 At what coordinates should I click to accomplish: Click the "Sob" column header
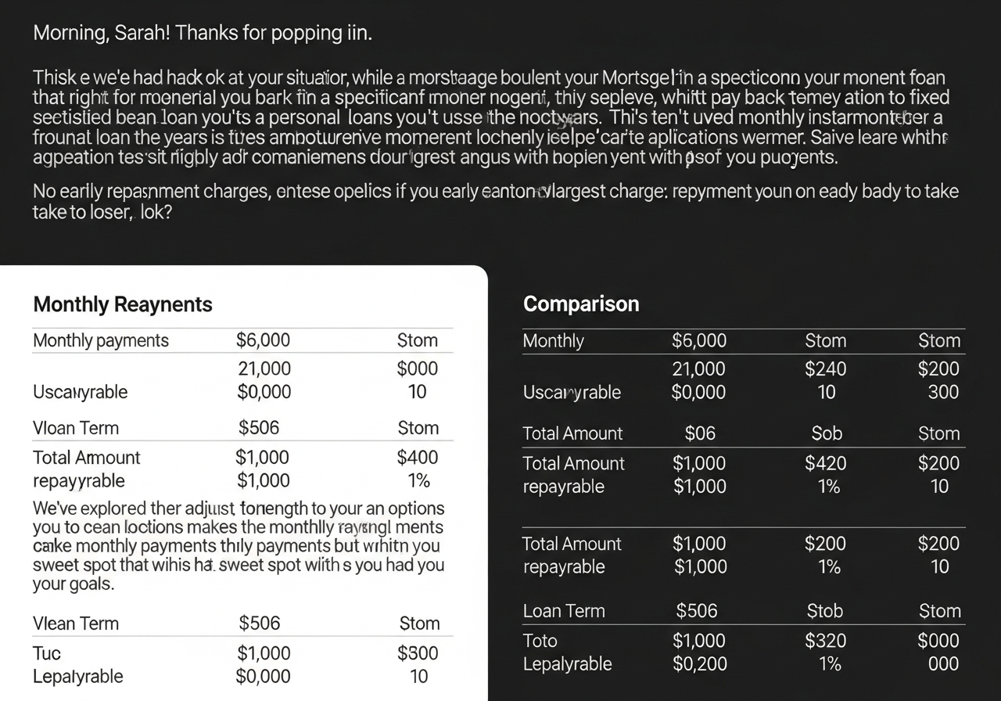(826, 433)
